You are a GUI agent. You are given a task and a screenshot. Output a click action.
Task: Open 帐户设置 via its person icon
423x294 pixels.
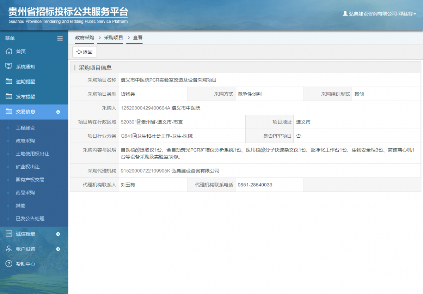(x=8, y=249)
